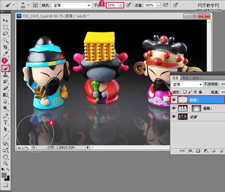Click the background color swatch
Image resolution: width=225 pixels, height=192 pixels.
pyautogui.click(x=8, y=179)
